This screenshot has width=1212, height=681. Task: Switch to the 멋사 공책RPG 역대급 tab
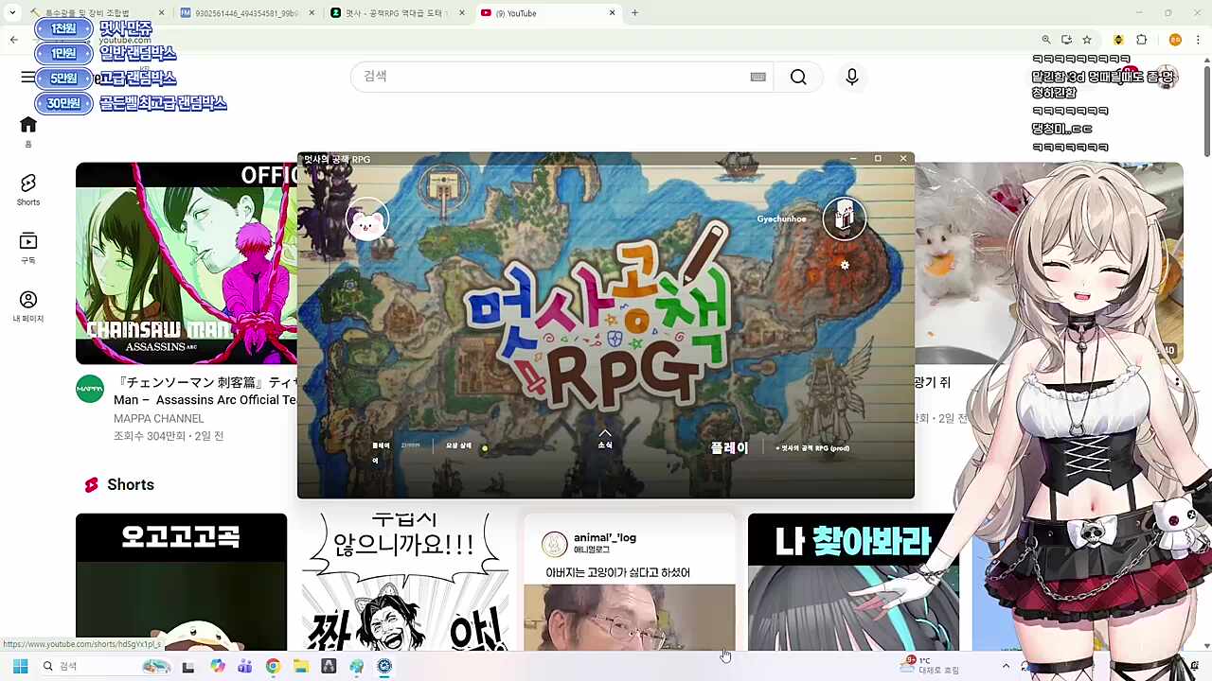coord(398,12)
